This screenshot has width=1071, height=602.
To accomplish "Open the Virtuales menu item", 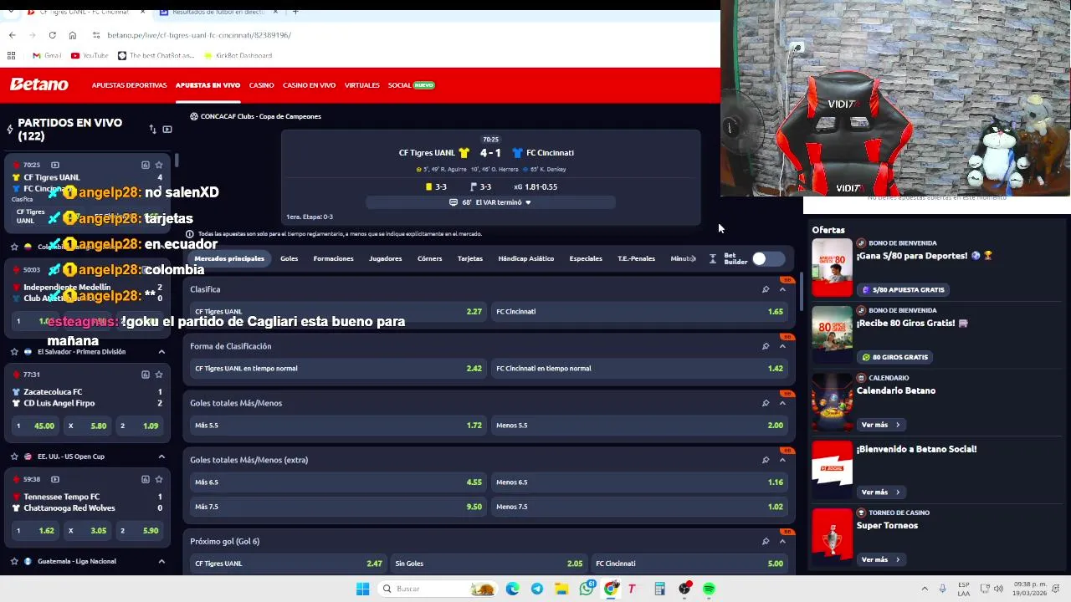I will pyautogui.click(x=361, y=85).
